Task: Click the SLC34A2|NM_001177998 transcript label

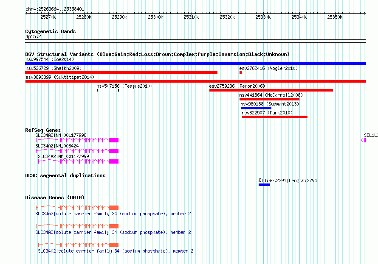Action: click(x=61, y=135)
